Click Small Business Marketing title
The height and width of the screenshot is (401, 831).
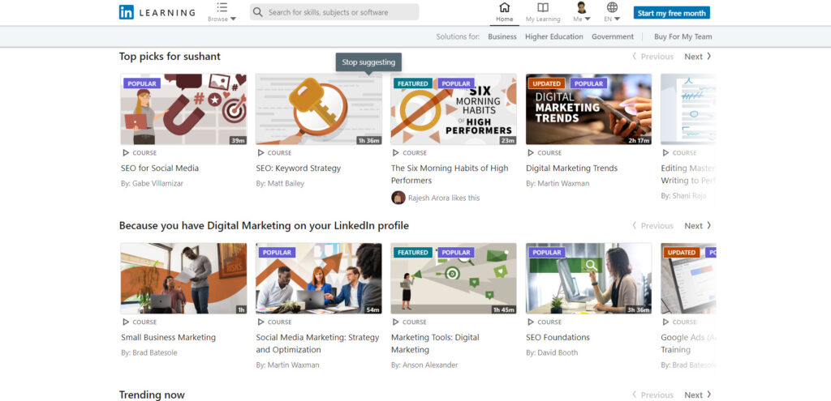169,338
